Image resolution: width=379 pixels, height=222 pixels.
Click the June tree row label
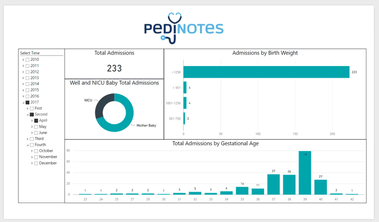pyautogui.click(x=43, y=133)
